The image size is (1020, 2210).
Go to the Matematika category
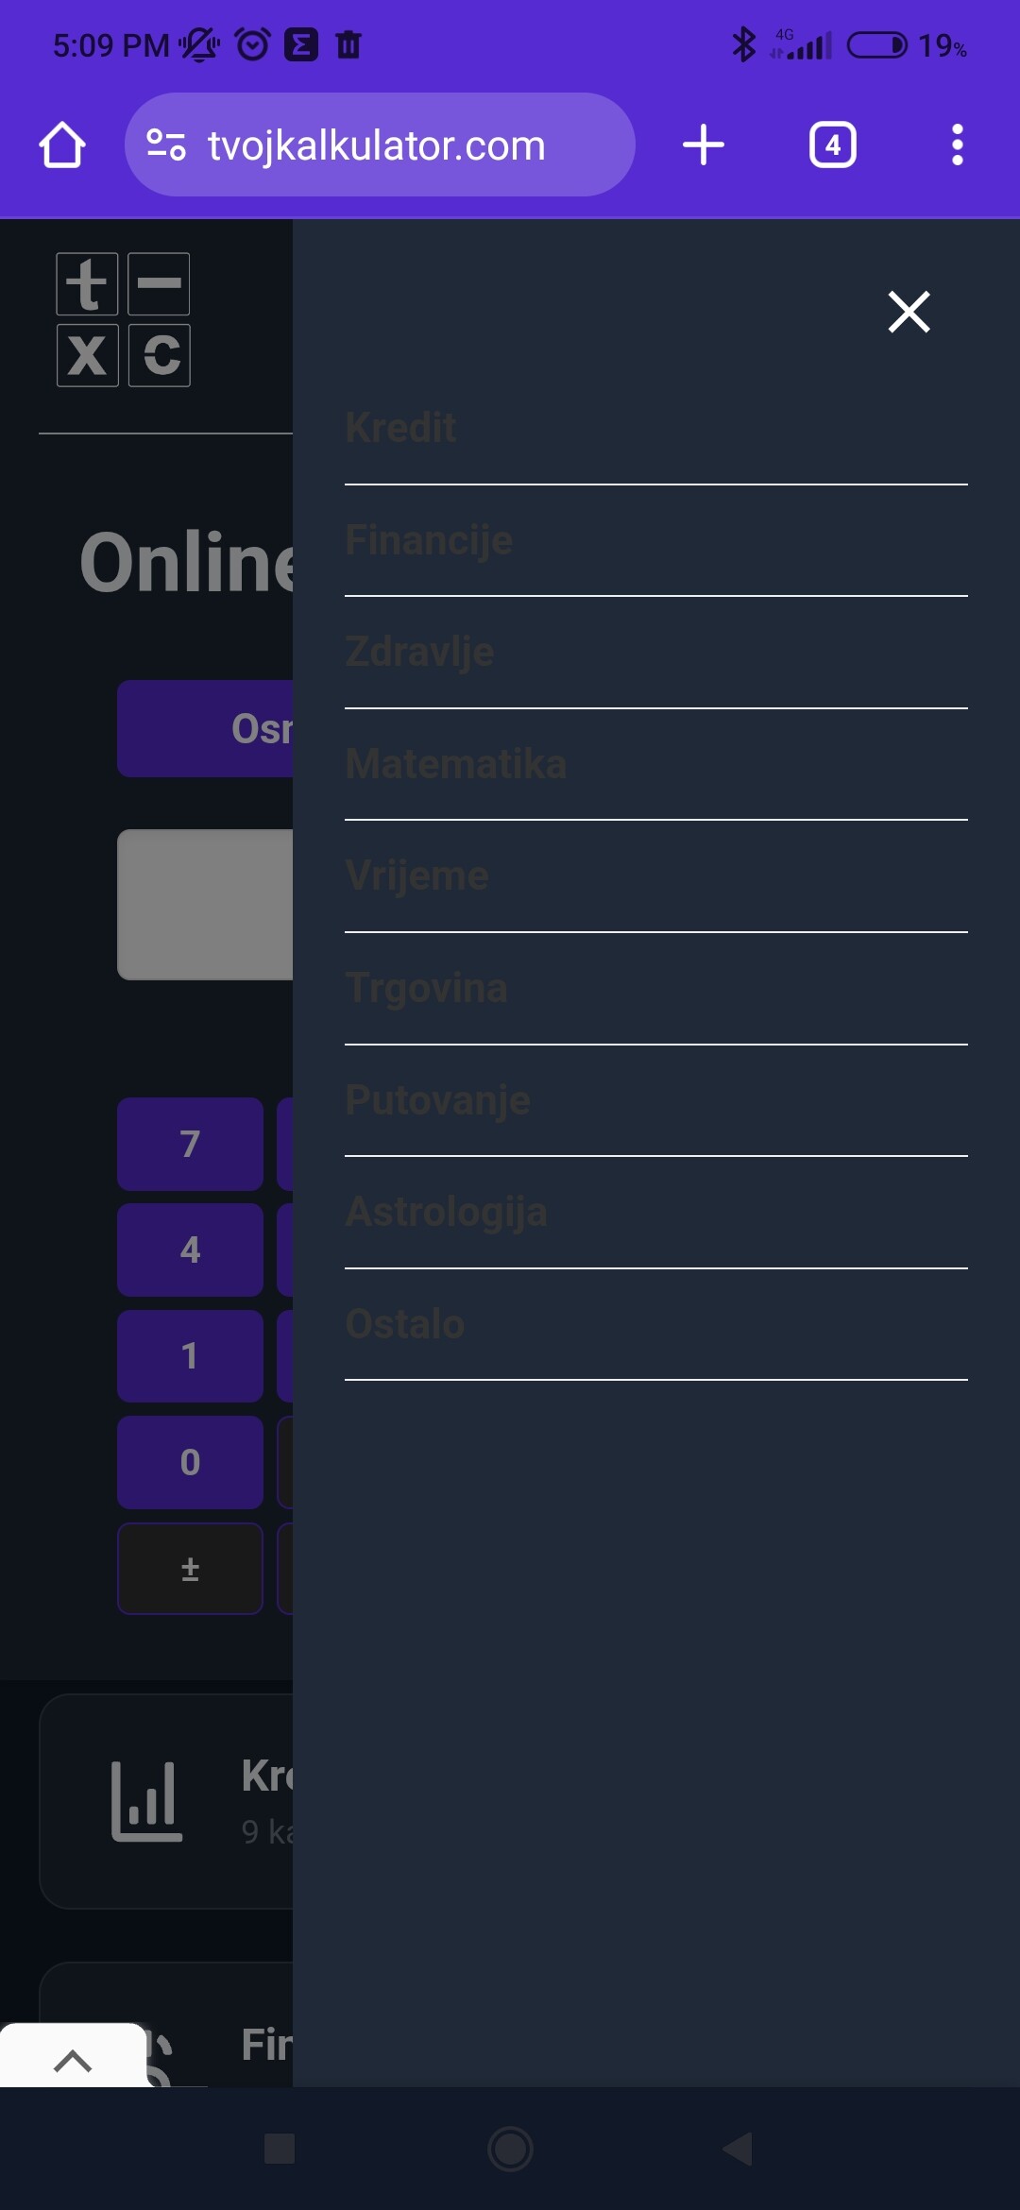[x=455, y=764]
